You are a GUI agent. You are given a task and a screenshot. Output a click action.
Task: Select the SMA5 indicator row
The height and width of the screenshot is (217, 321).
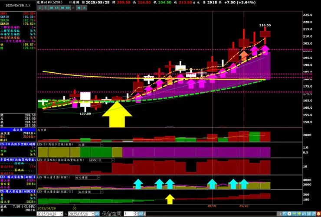click(18, 13)
